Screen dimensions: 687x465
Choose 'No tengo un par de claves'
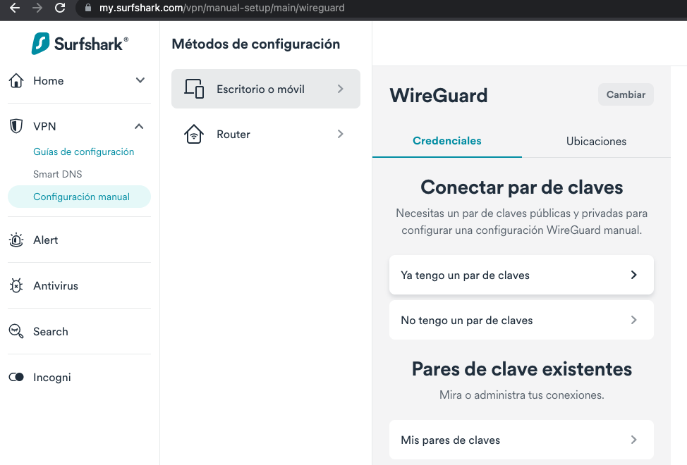pos(521,321)
